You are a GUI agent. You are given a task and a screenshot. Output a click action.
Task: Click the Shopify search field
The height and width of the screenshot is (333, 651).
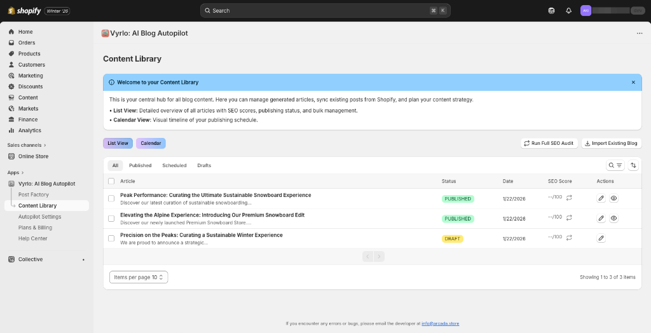pos(325,11)
